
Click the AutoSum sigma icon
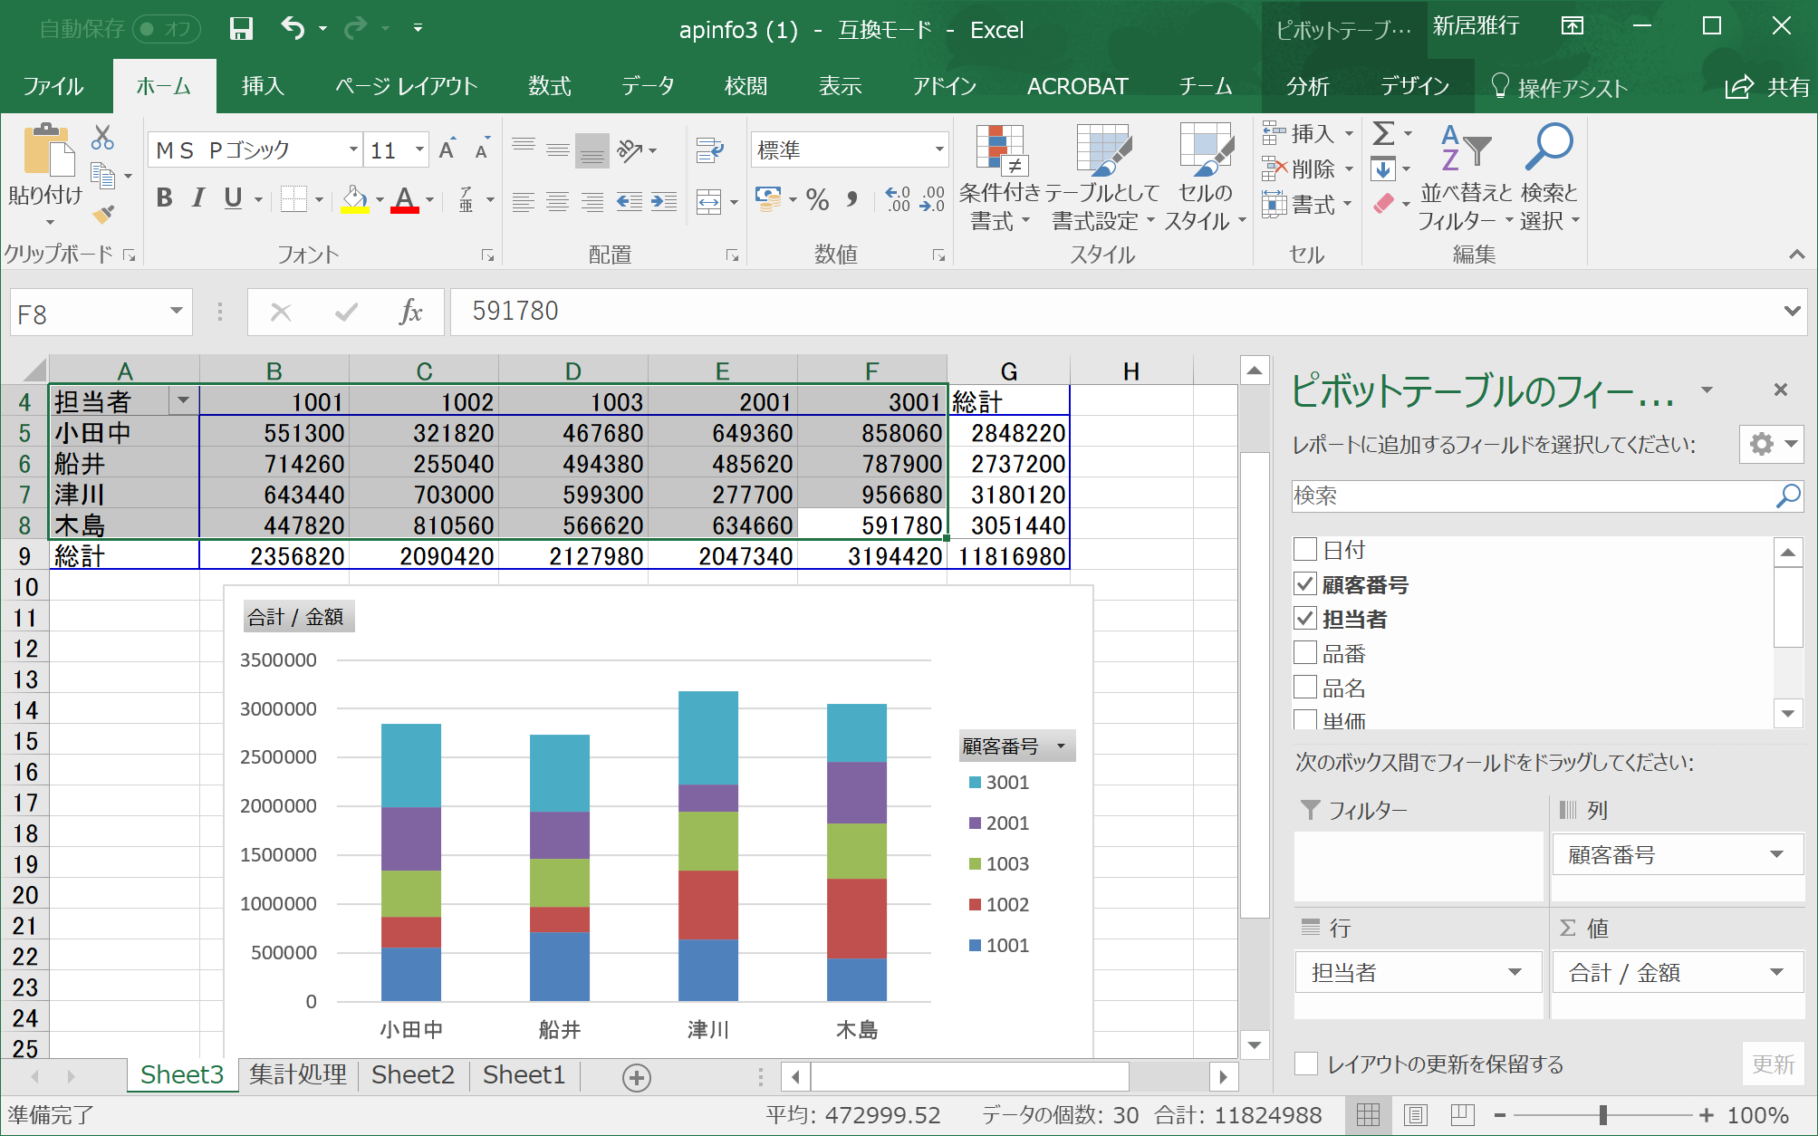pos(1383,134)
